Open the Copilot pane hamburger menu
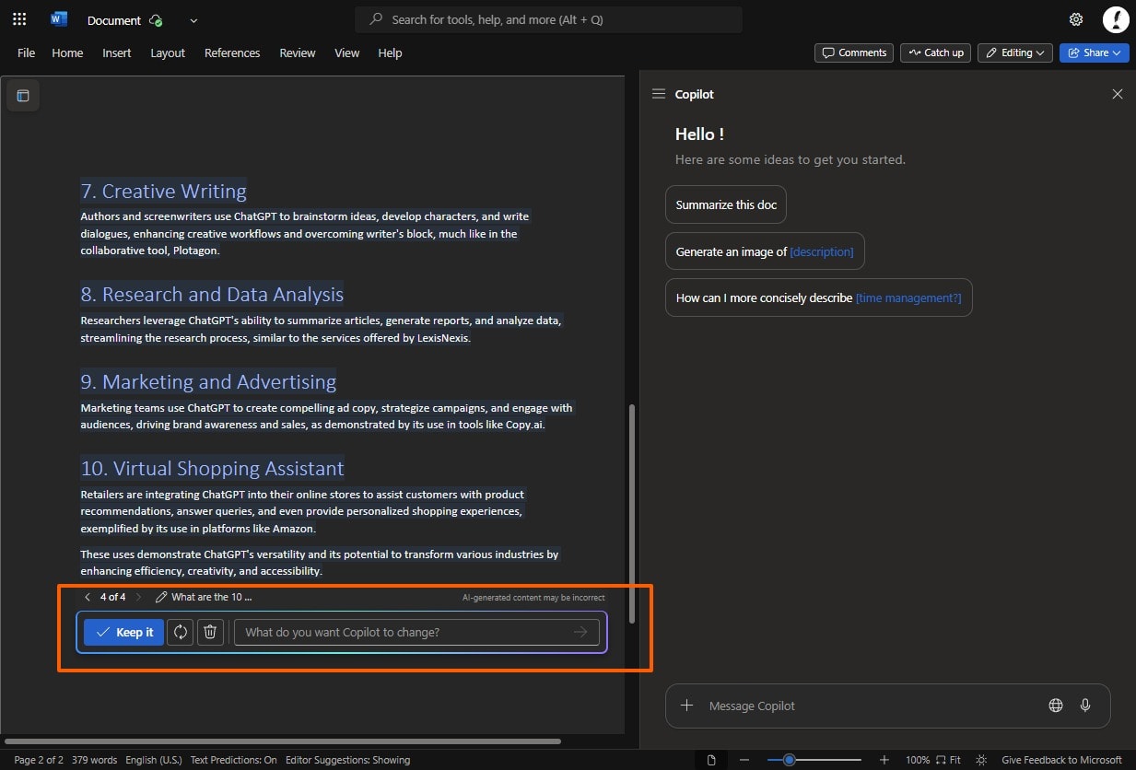This screenshot has width=1136, height=770. tap(658, 94)
